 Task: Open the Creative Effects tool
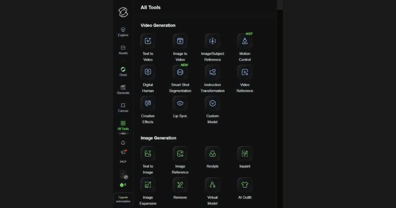(x=148, y=110)
